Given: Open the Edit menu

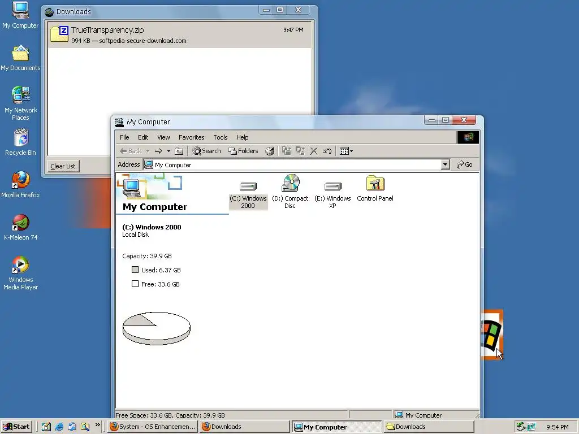Looking at the screenshot, I should pyautogui.click(x=143, y=137).
